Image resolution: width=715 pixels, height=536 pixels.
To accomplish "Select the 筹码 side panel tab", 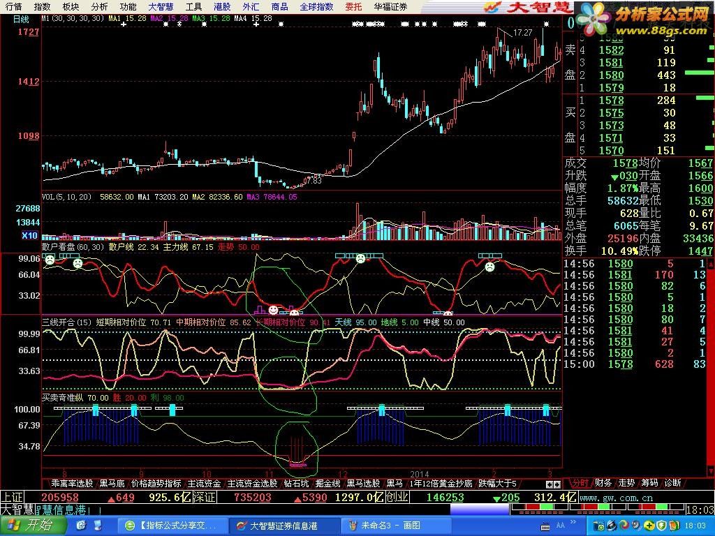I will pos(649,483).
